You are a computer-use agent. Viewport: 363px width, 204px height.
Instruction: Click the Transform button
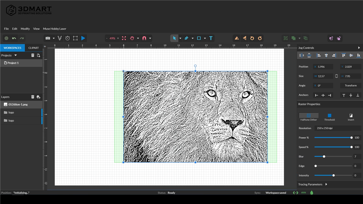(x=351, y=85)
